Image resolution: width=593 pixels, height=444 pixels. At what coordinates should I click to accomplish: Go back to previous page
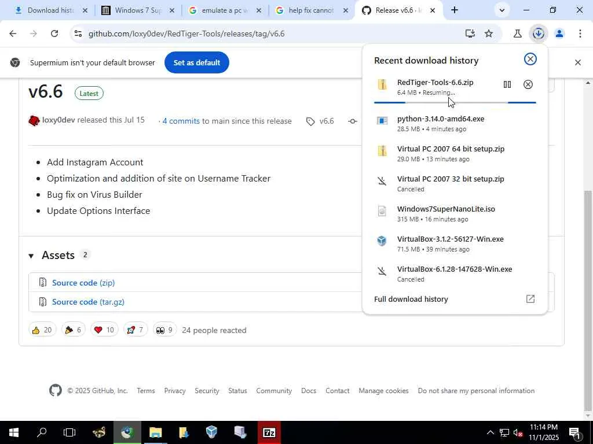[x=13, y=34]
